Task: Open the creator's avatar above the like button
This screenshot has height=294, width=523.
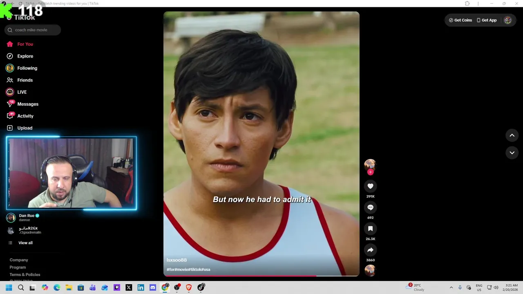Action: pyautogui.click(x=370, y=165)
